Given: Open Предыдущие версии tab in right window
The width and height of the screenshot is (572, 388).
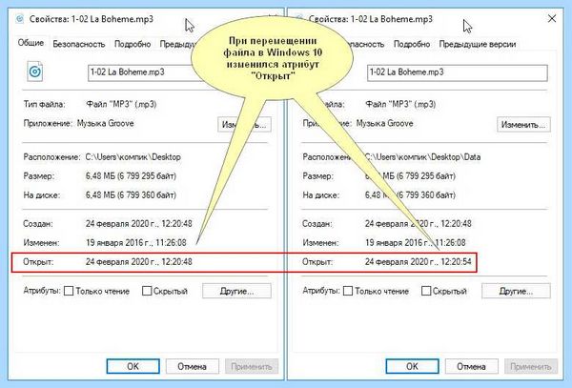Looking at the screenshot, I should [x=478, y=44].
